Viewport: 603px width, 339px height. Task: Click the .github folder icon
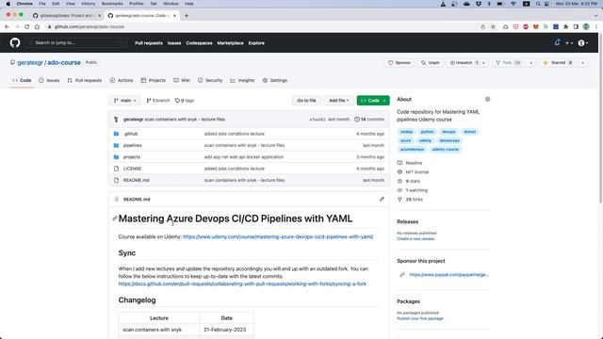(x=116, y=134)
